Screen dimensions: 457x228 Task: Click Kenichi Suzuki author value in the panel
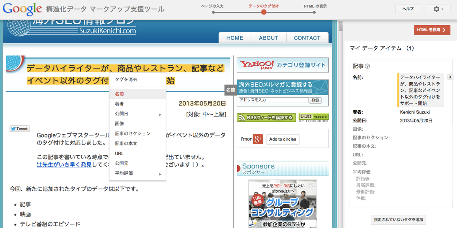(x=415, y=112)
